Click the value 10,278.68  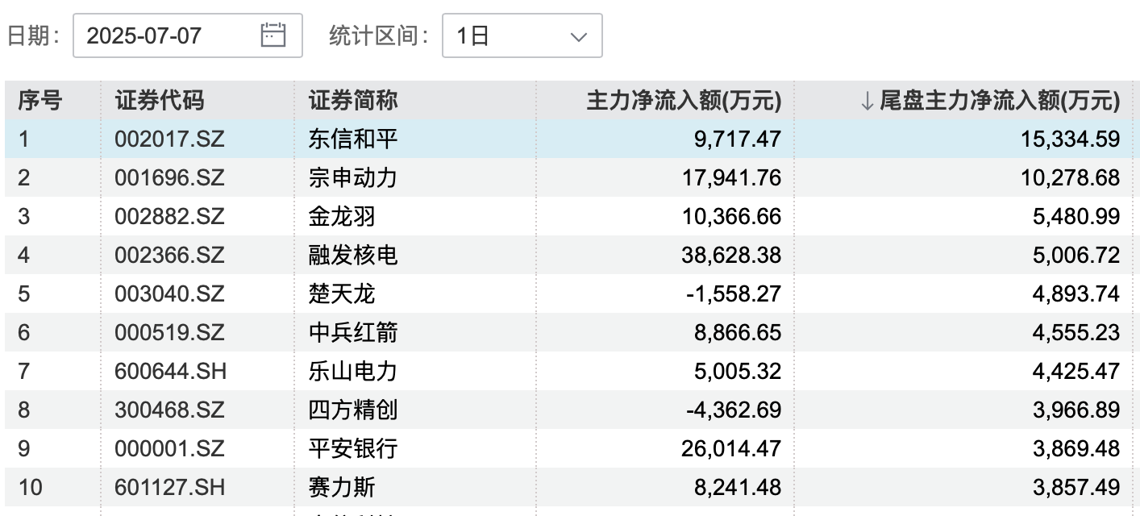1070,178
